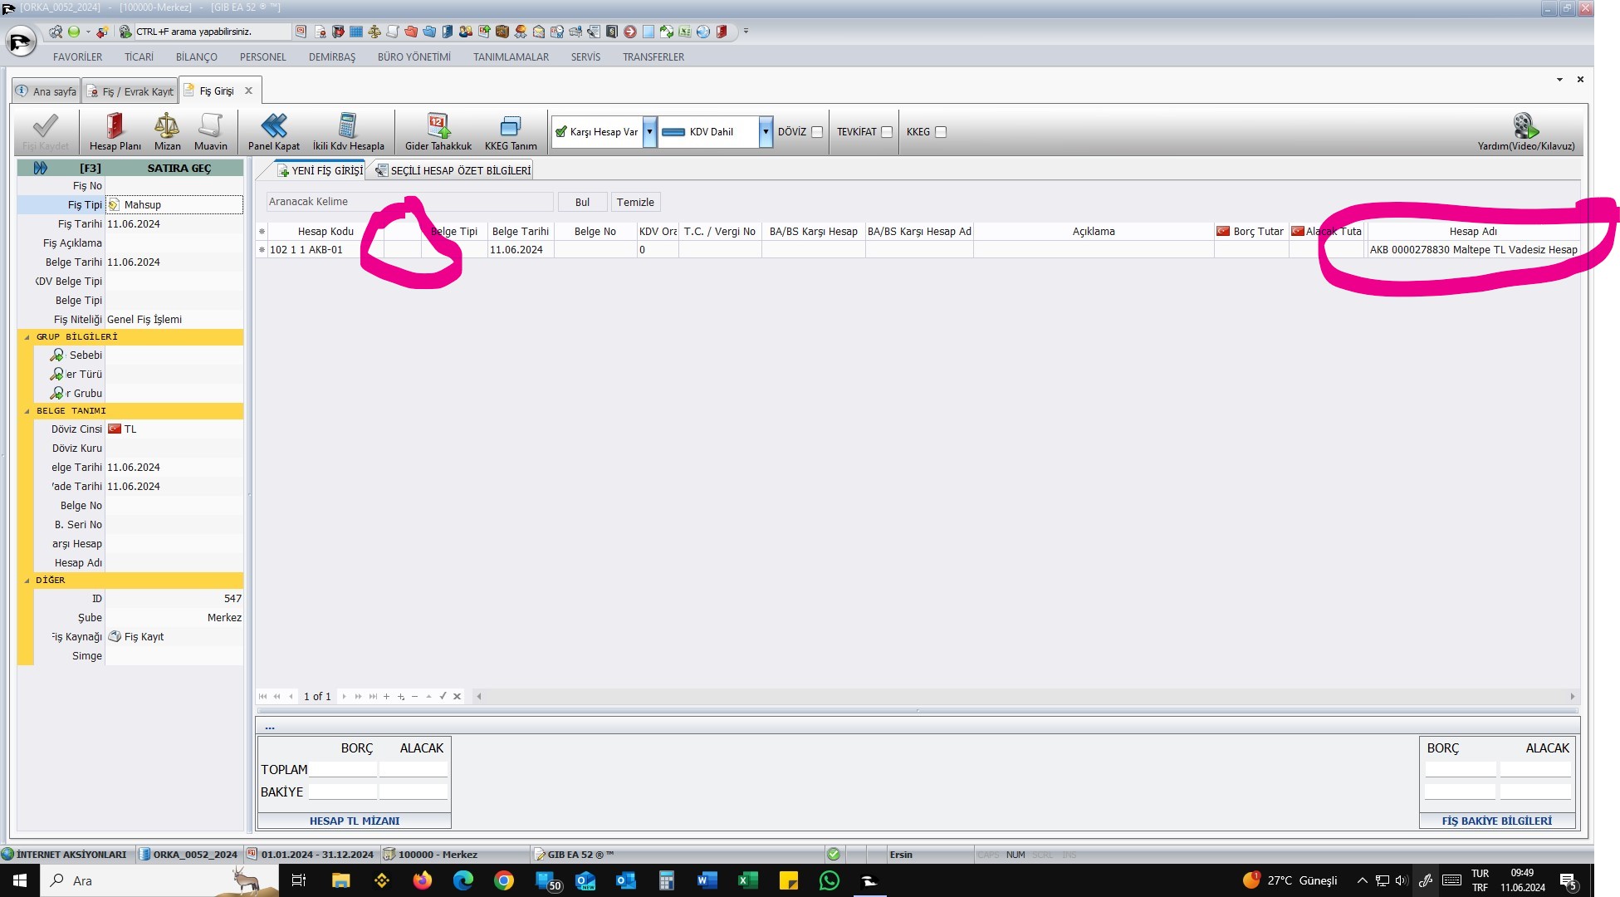Enable the DÖVİZ checkbox
The image size is (1620, 897).
[x=817, y=132]
